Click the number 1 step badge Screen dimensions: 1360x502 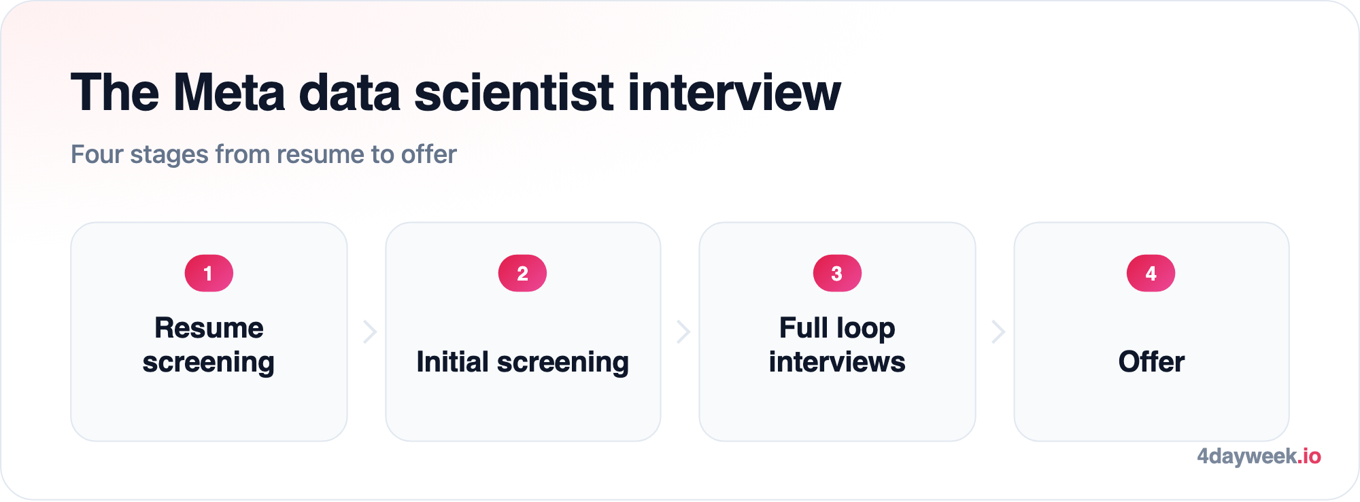tap(209, 273)
